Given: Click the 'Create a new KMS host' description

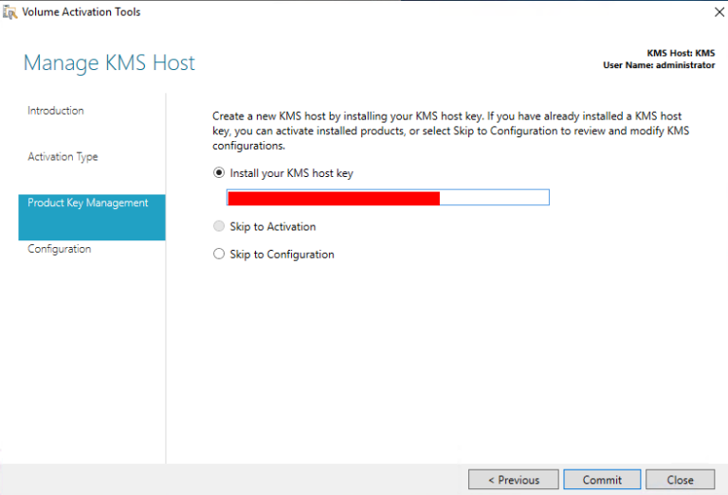Looking at the screenshot, I should tap(451, 131).
